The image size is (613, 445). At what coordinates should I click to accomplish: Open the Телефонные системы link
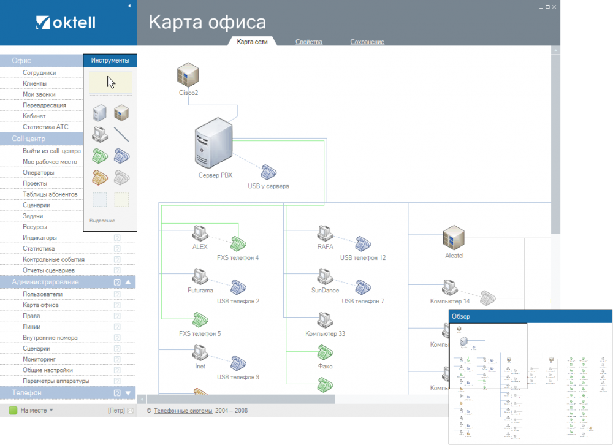(x=183, y=410)
